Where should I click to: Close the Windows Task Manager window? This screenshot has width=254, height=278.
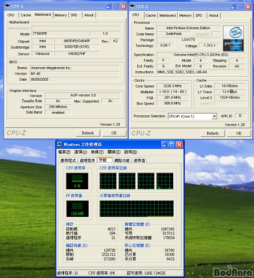pyautogui.click(x=179, y=145)
